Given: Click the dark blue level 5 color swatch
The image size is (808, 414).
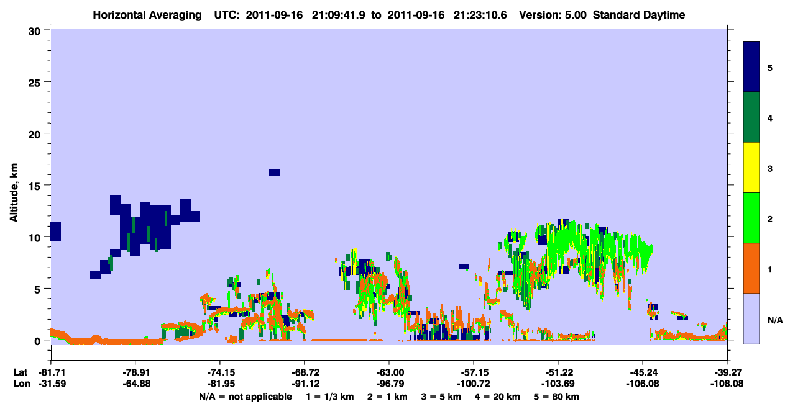Looking at the screenshot, I should click(751, 66).
